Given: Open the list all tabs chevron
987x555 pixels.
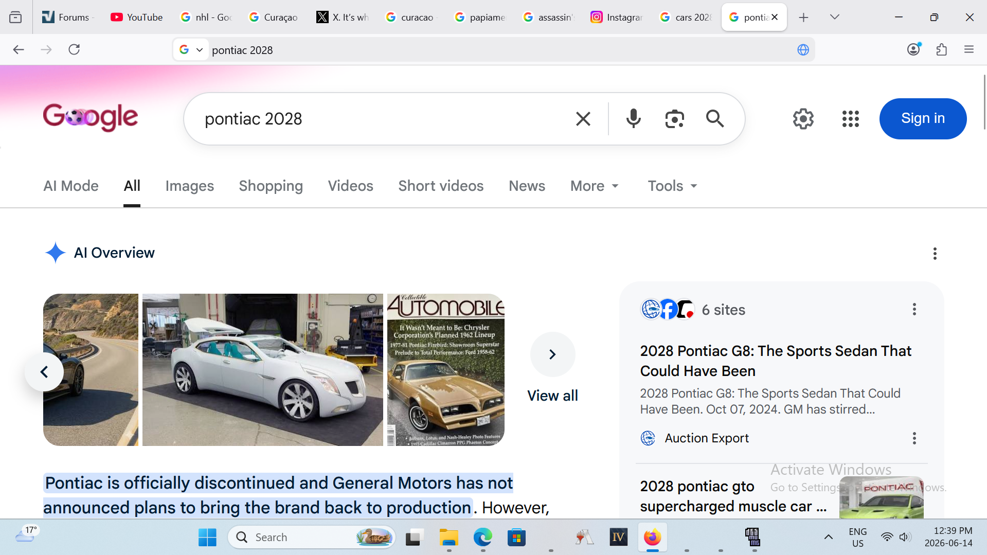Looking at the screenshot, I should (x=834, y=17).
